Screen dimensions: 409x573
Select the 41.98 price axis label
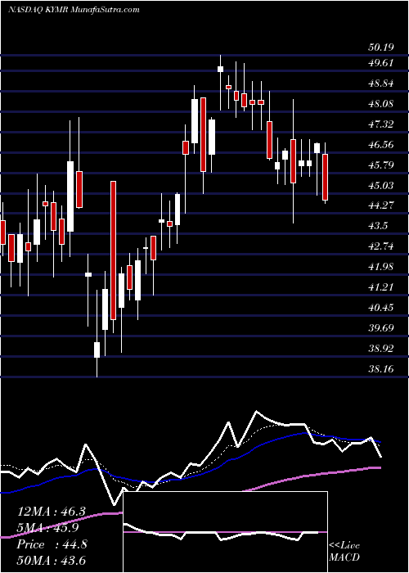point(380,267)
